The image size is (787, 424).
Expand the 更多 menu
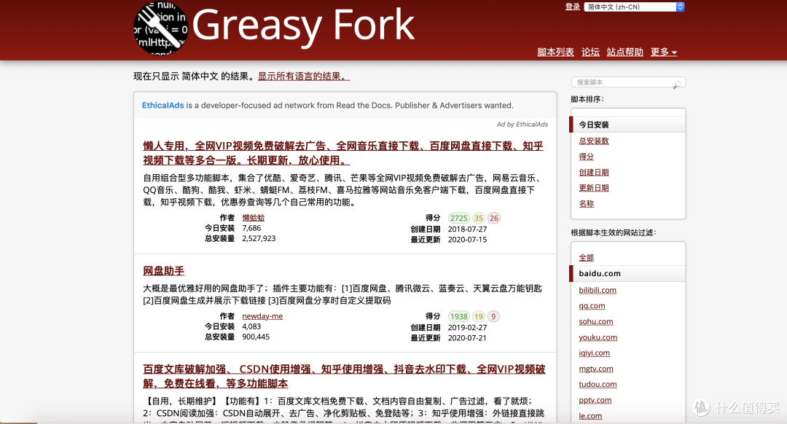tap(664, 52)
